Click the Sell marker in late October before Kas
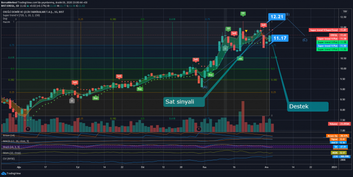 coord(196,60)
